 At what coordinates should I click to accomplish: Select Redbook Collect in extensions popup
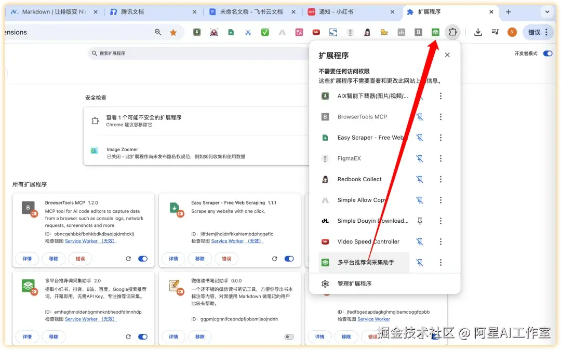[364, 179]
